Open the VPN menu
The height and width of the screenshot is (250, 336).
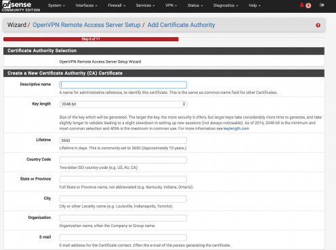tap(171, 5)
